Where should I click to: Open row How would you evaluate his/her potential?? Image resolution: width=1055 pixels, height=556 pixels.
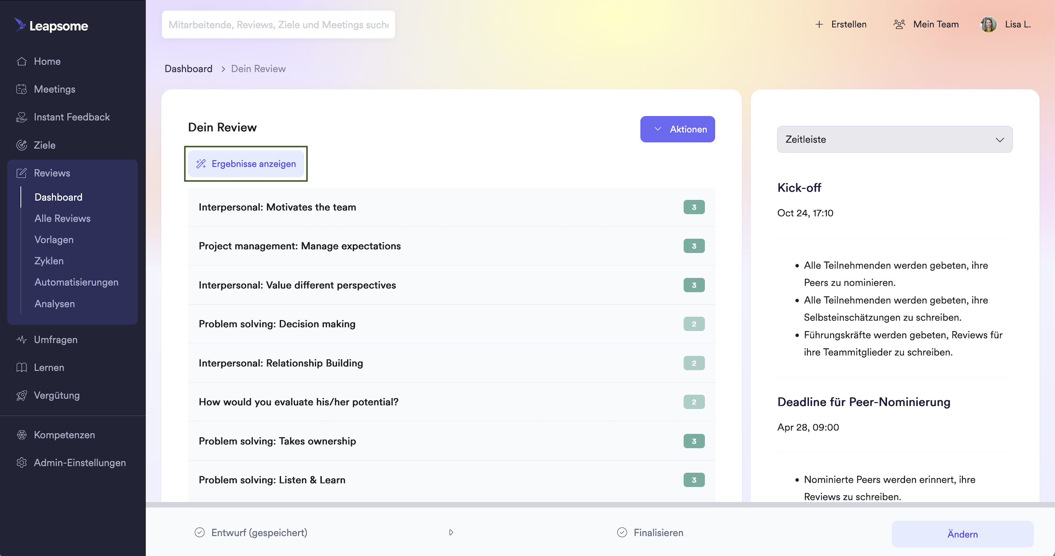pos(452,402)
